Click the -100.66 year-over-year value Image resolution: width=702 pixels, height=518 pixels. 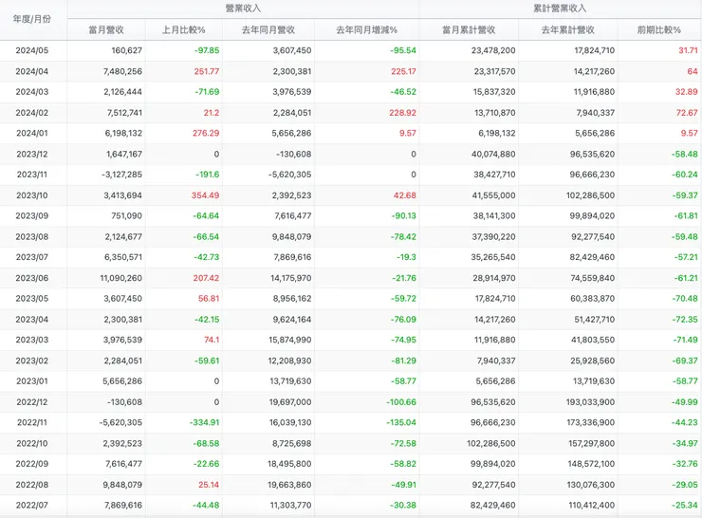click(x=401, y=402)
